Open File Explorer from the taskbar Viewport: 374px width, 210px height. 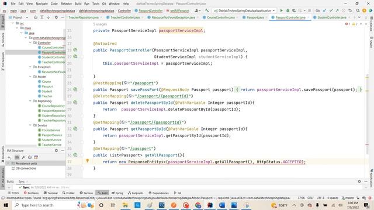pos(125,205)
